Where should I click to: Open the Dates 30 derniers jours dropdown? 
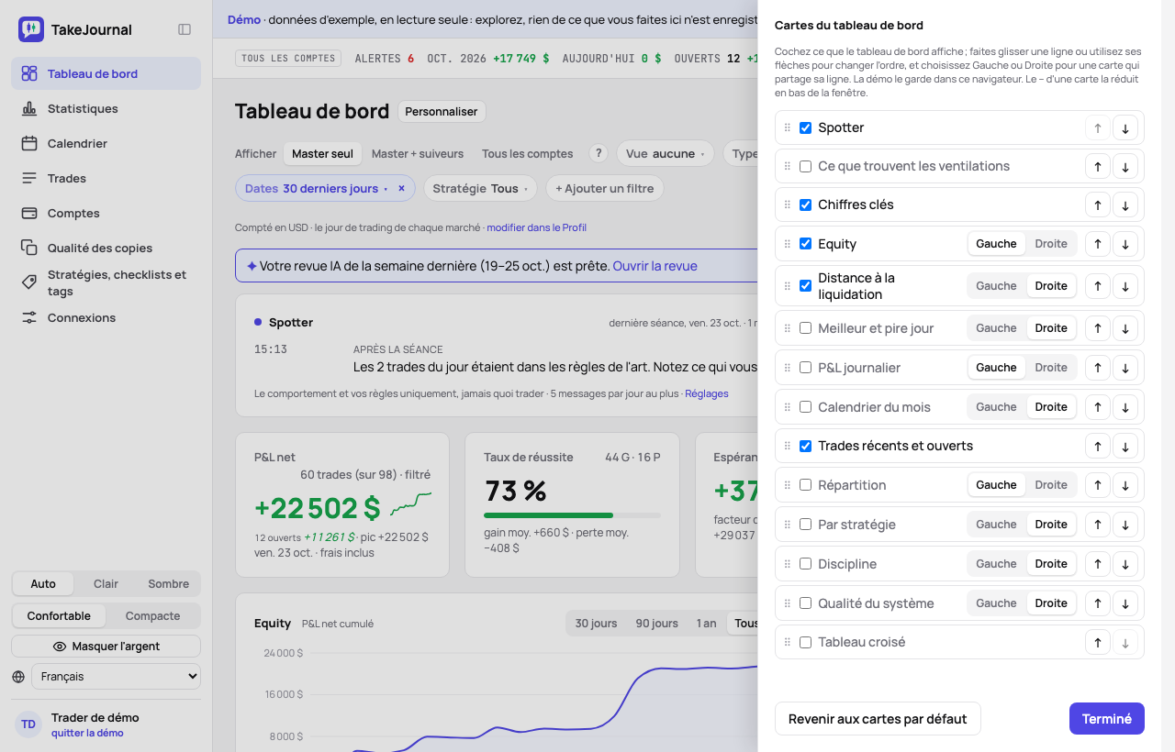316,188
